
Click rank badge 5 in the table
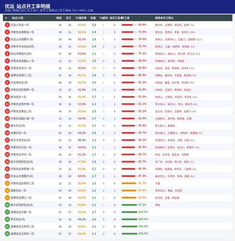coord(7,54)
